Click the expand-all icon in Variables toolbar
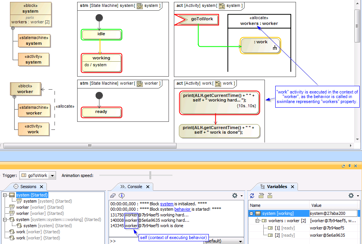 coord(261,195)
